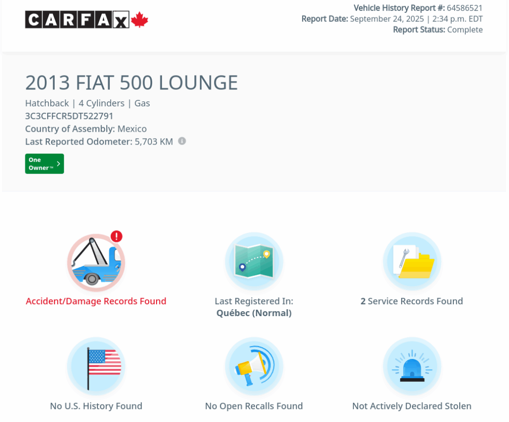The height and width of the screenshot is (422, 509).
Task: Click the registration map icon
Action: 254,262
